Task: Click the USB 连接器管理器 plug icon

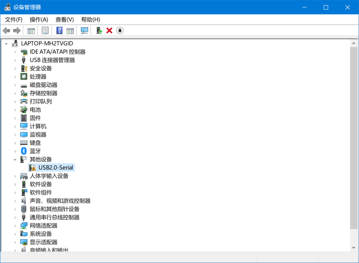Action: tap(24, 60)
